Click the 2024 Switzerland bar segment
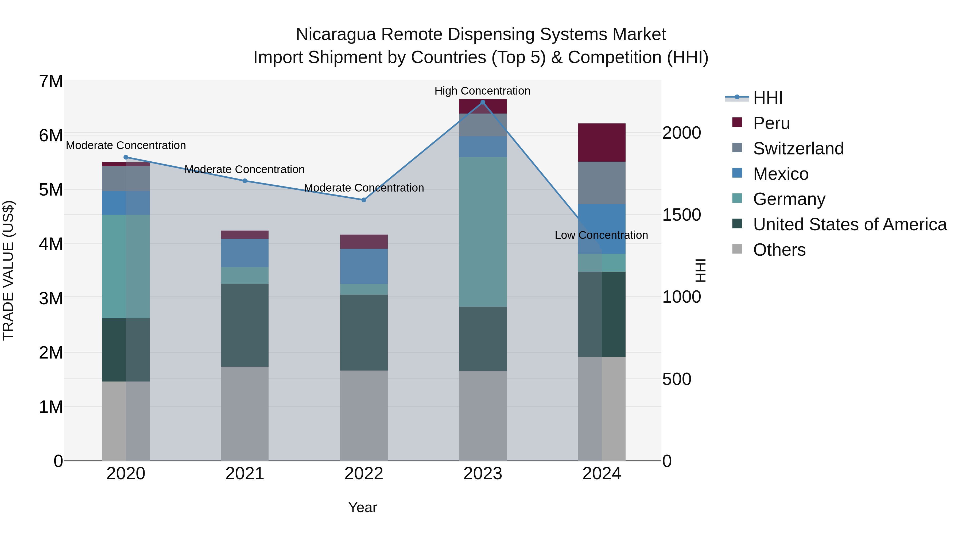962x541 pixels. pyautogui.click(x=602, y=183)
